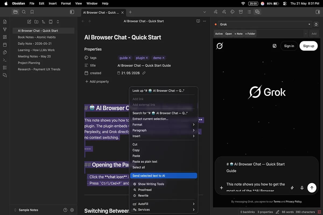Remove the guide tag
Screen dimensions: 323x215
[129, 58]
